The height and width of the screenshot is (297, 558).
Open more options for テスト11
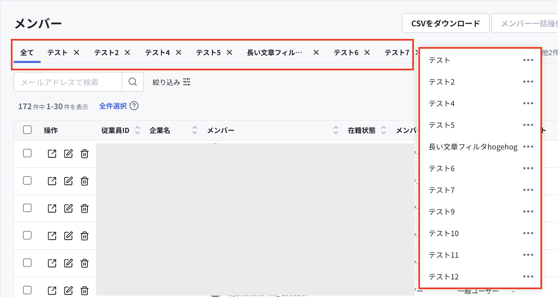[528, 255]
